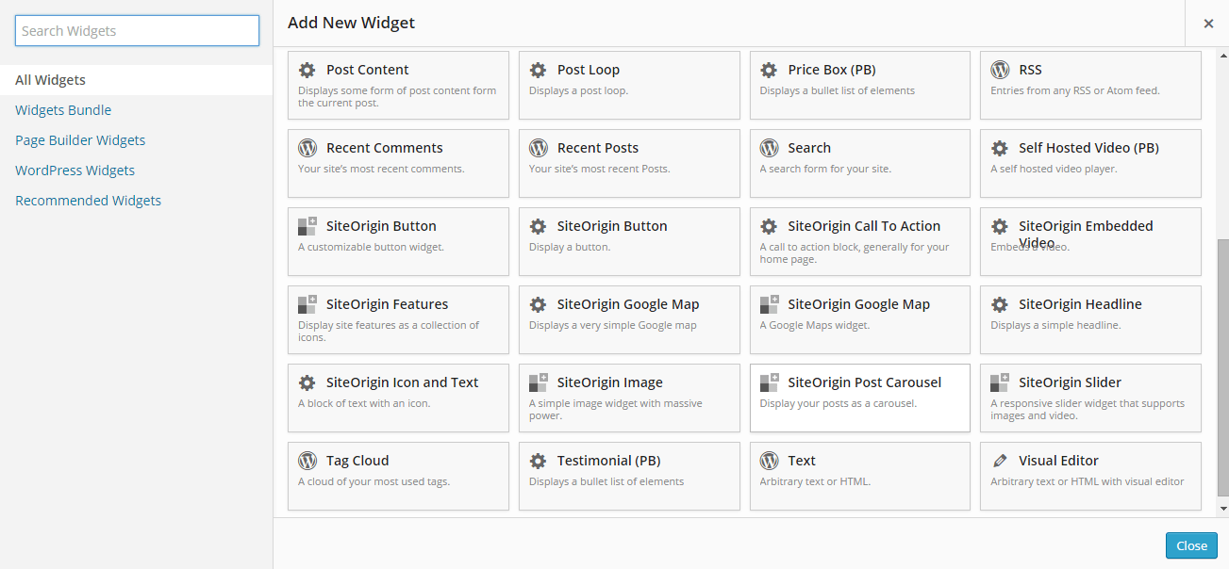Image resolution: width=1229 pixels, height=569 pixels.
Task: Click the gear icon beside Self Hosted Video
Action: (x=1000, y=148)
